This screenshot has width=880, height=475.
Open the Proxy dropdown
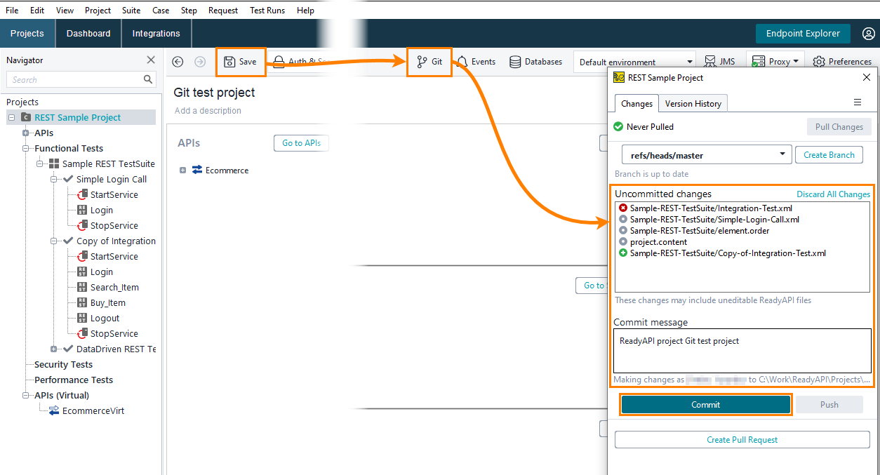point(775,62)
